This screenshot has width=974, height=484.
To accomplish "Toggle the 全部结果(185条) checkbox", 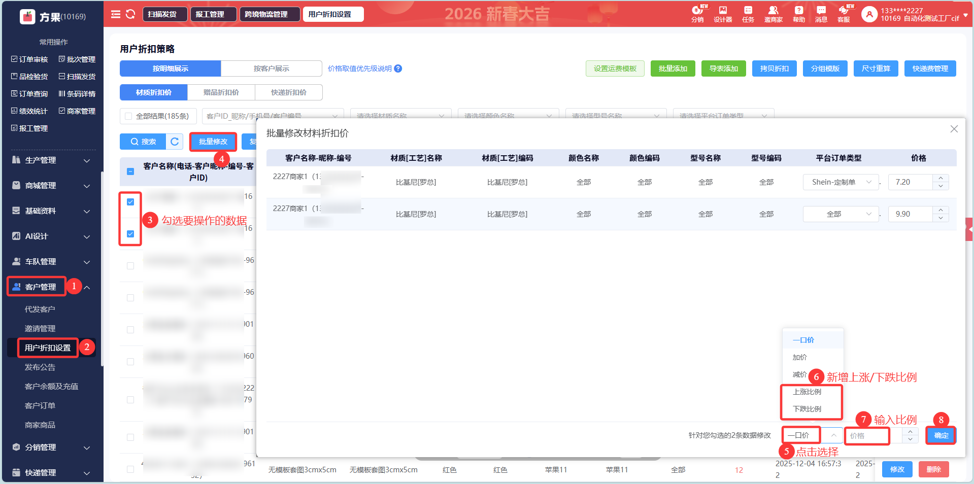I will point(128,116).
